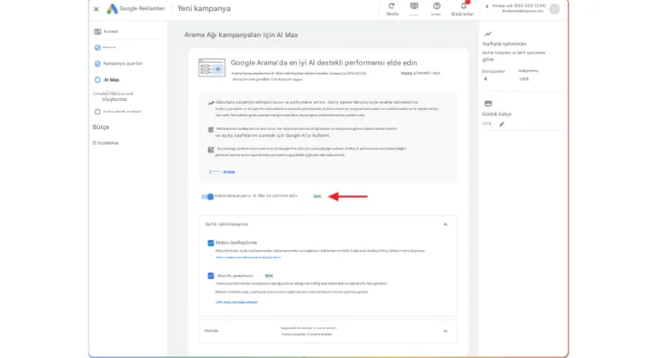Edit daily budget using the pencil icon
Viewport: 658px width, 358px height.
point(502,124)
